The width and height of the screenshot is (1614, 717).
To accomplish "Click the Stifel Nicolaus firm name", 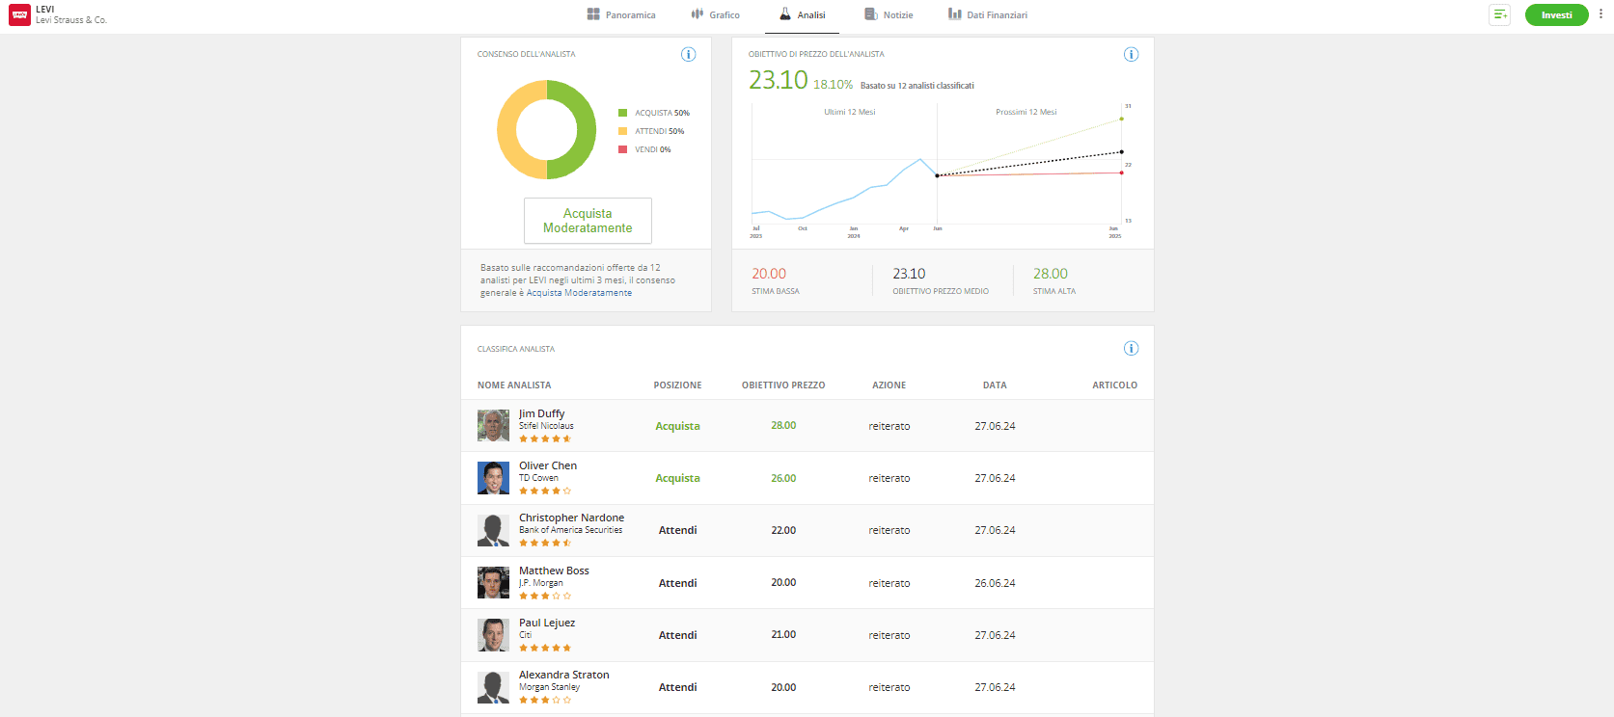I will point(546,426).
